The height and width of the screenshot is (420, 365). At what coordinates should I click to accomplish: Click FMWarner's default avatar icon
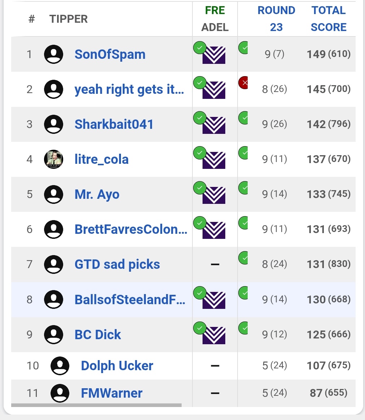click(60, 393)
